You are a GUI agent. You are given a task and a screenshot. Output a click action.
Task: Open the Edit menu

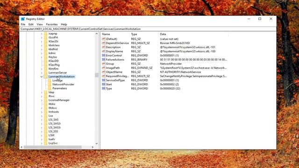pyautogui.click(x=31, y=24)
